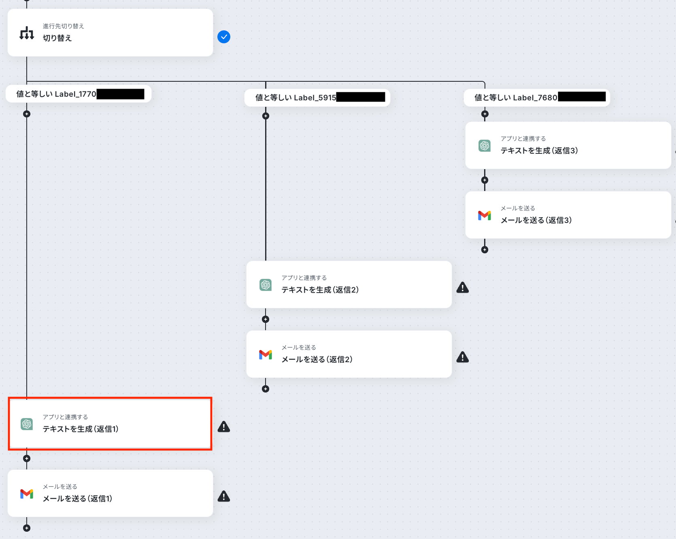This screenshot has height=539, width=676.
Task: Click ChatGPT icon in テキストを生成(返信3)
Action: [485, 145]
